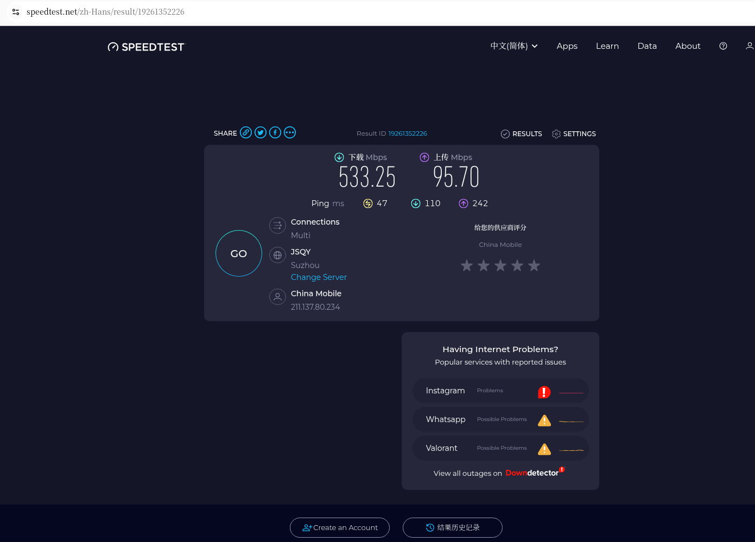Rate China Mobile five stars
This screenshot has height=542, width=755.
tap(534, 265)
